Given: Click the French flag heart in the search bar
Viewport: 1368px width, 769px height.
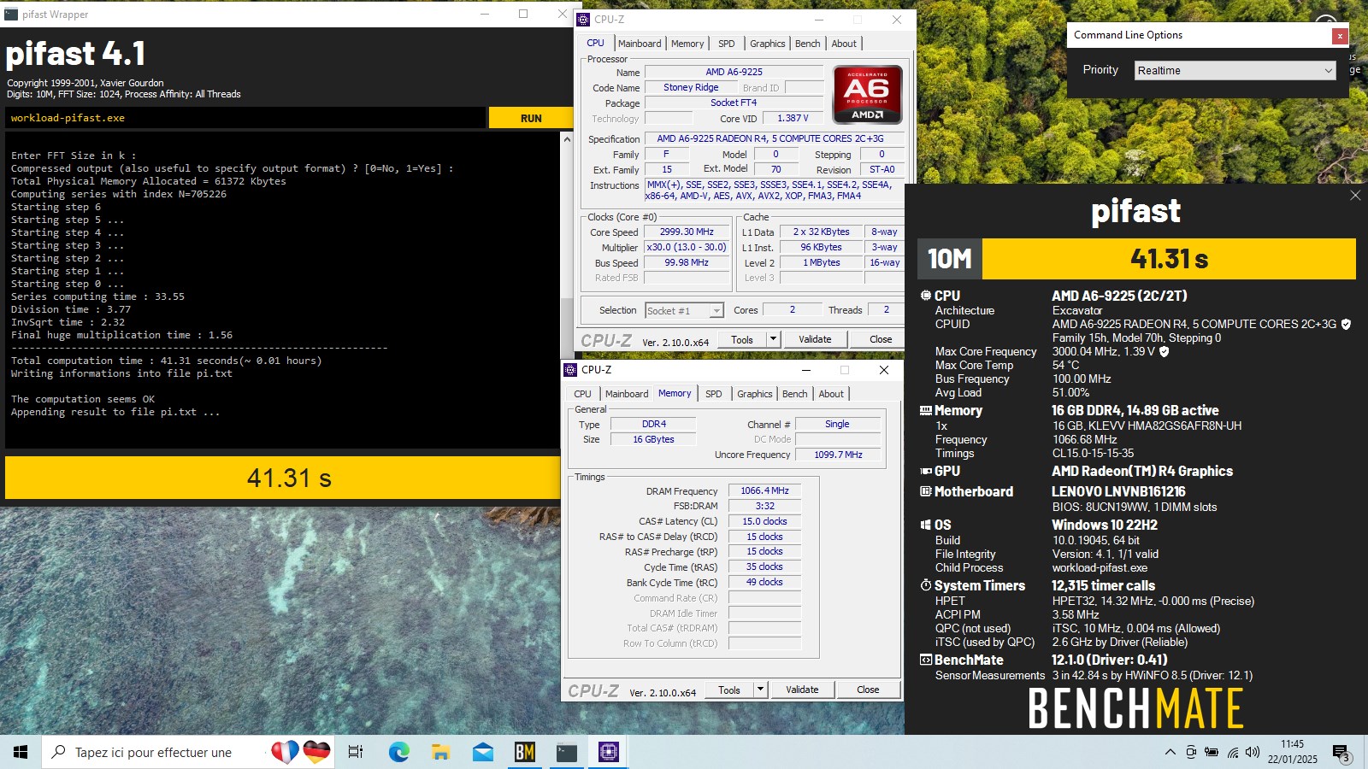Looking at the screenshot, I should coord(285,752).
